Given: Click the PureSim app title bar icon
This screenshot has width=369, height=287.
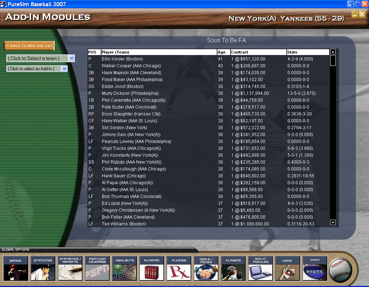Looking at the screenshot, I should coord(3,4).
